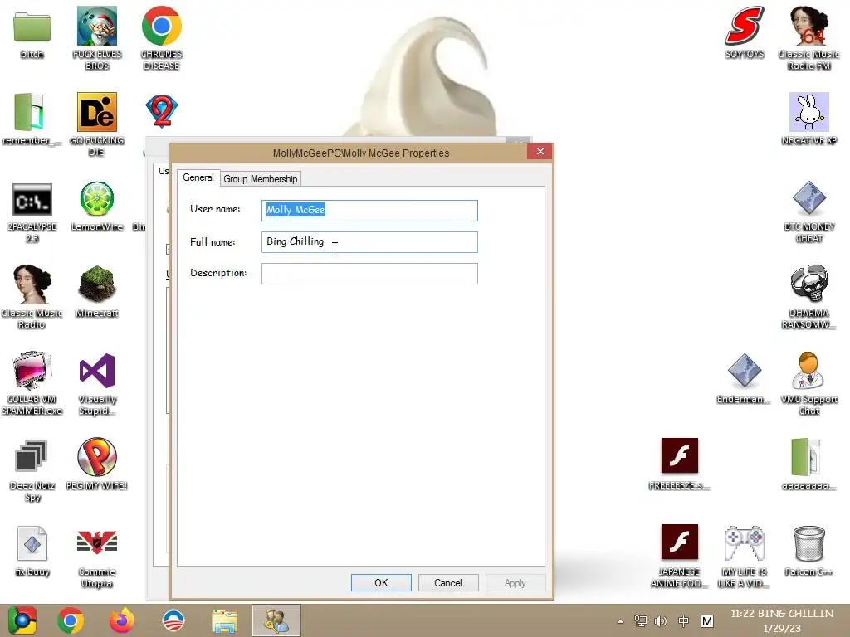The width and height of the screenshot is (850, 637).
Task: Launch the Visually Stupid Visual Studio icon
Action: pyautogui.click(x=97, y=371)
